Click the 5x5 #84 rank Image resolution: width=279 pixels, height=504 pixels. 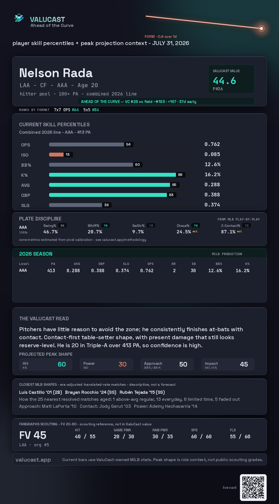pos(91,110)
